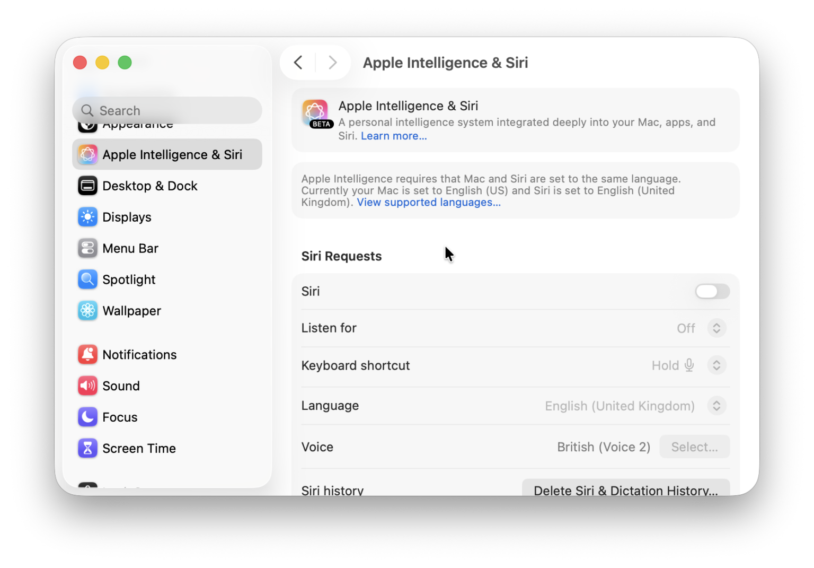Select Sound in the sidebar
814x568 pixels.
(167, 386)
